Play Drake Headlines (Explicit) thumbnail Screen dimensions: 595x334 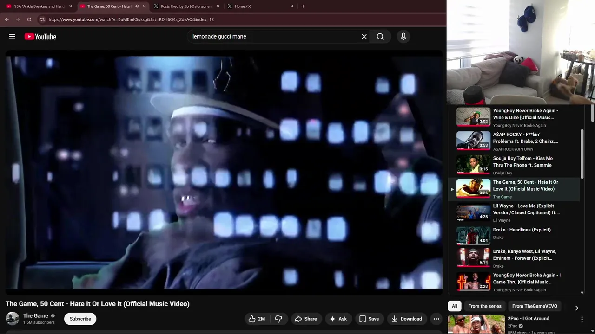pos(473,236)
